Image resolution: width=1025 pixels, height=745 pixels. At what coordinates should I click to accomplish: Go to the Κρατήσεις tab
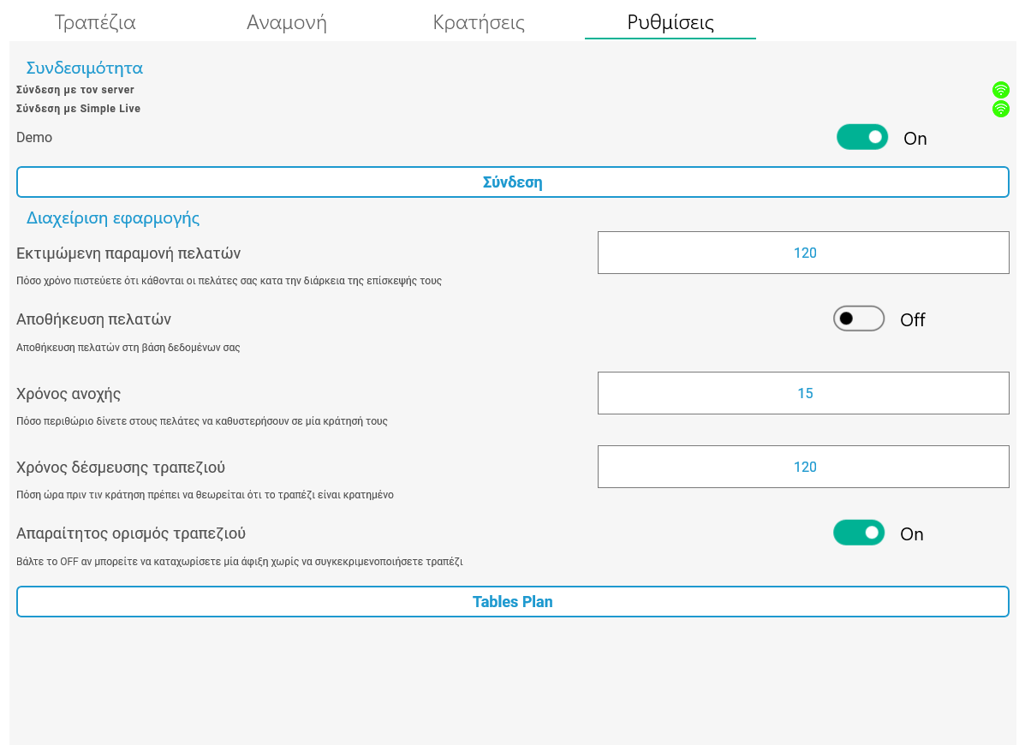(x=479, y=22)
